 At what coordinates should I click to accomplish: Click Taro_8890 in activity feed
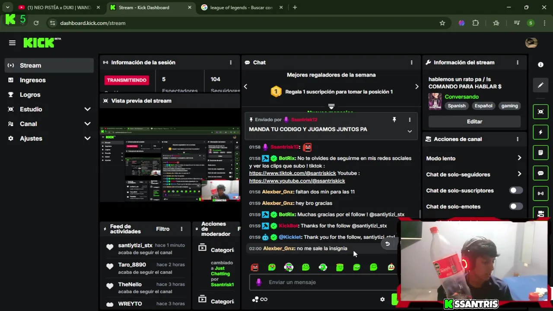(132, 265)
